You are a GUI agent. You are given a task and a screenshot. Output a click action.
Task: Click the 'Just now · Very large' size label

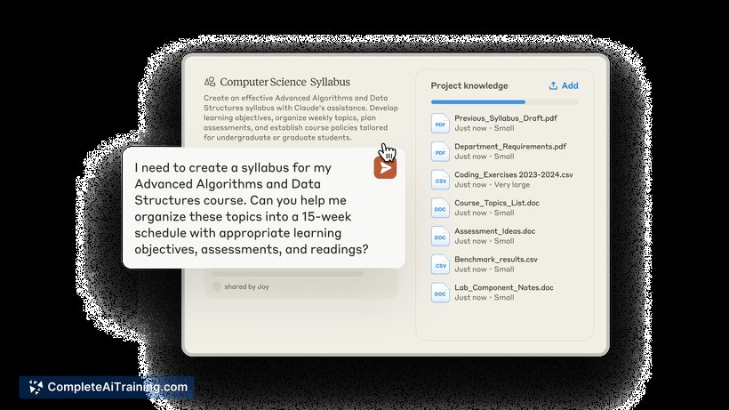(x=492, y=185)
